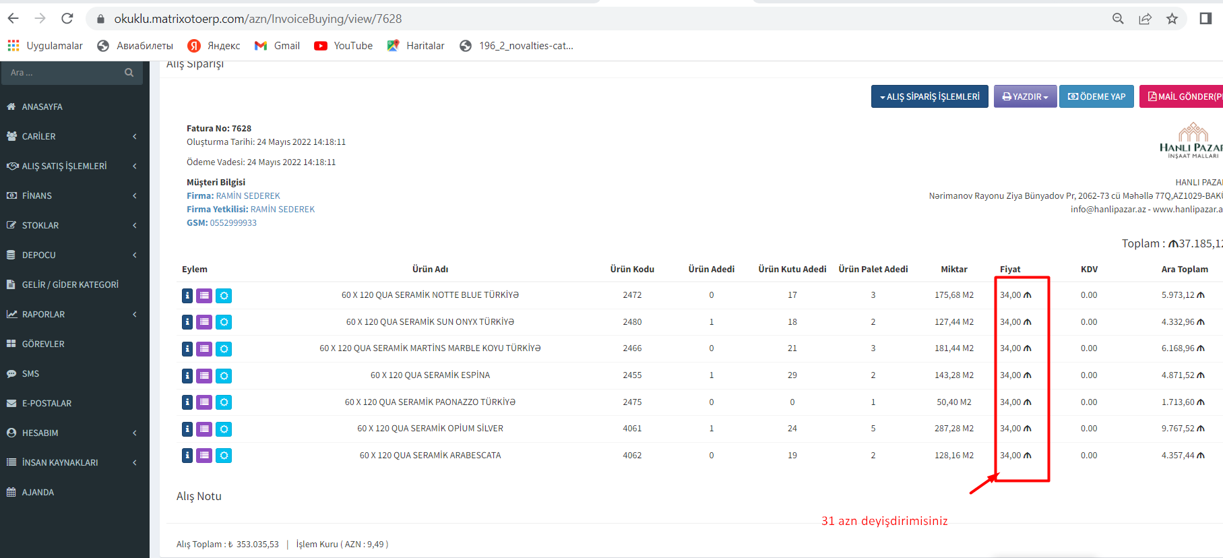Go to ANASAYFA in the sidebar

tap(42, 106)
